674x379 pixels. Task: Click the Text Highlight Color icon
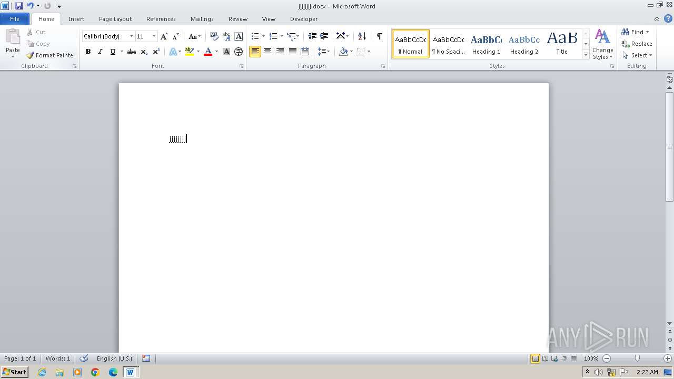(190, 52)
